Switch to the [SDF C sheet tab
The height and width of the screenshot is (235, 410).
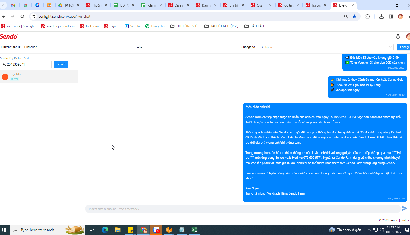click(x=124, y=5)
